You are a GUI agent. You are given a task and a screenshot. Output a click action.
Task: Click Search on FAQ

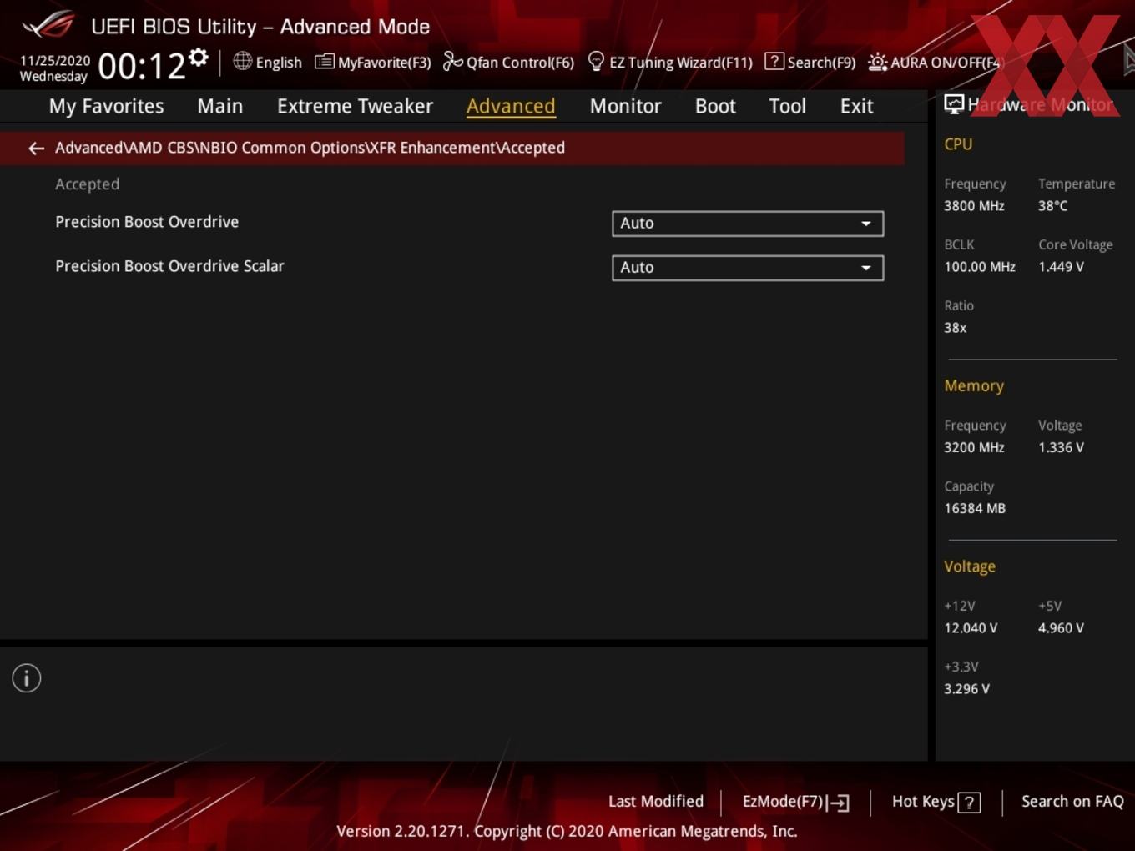[x=1072, y=802]
